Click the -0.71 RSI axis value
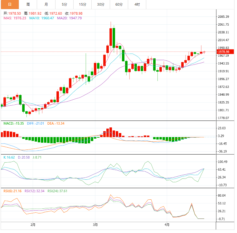Image resolution: width=237 pixels, height=233 pixels. [x=222, y=219]
